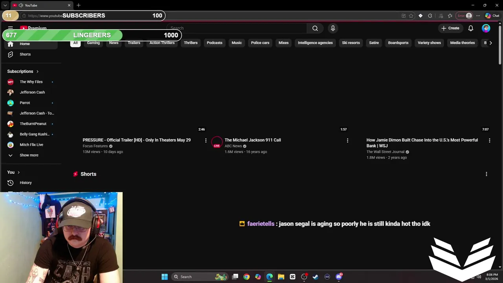Screen dimensions: 503x283
Task: Open the YouTube notifications bell
Action: point(471,28)
